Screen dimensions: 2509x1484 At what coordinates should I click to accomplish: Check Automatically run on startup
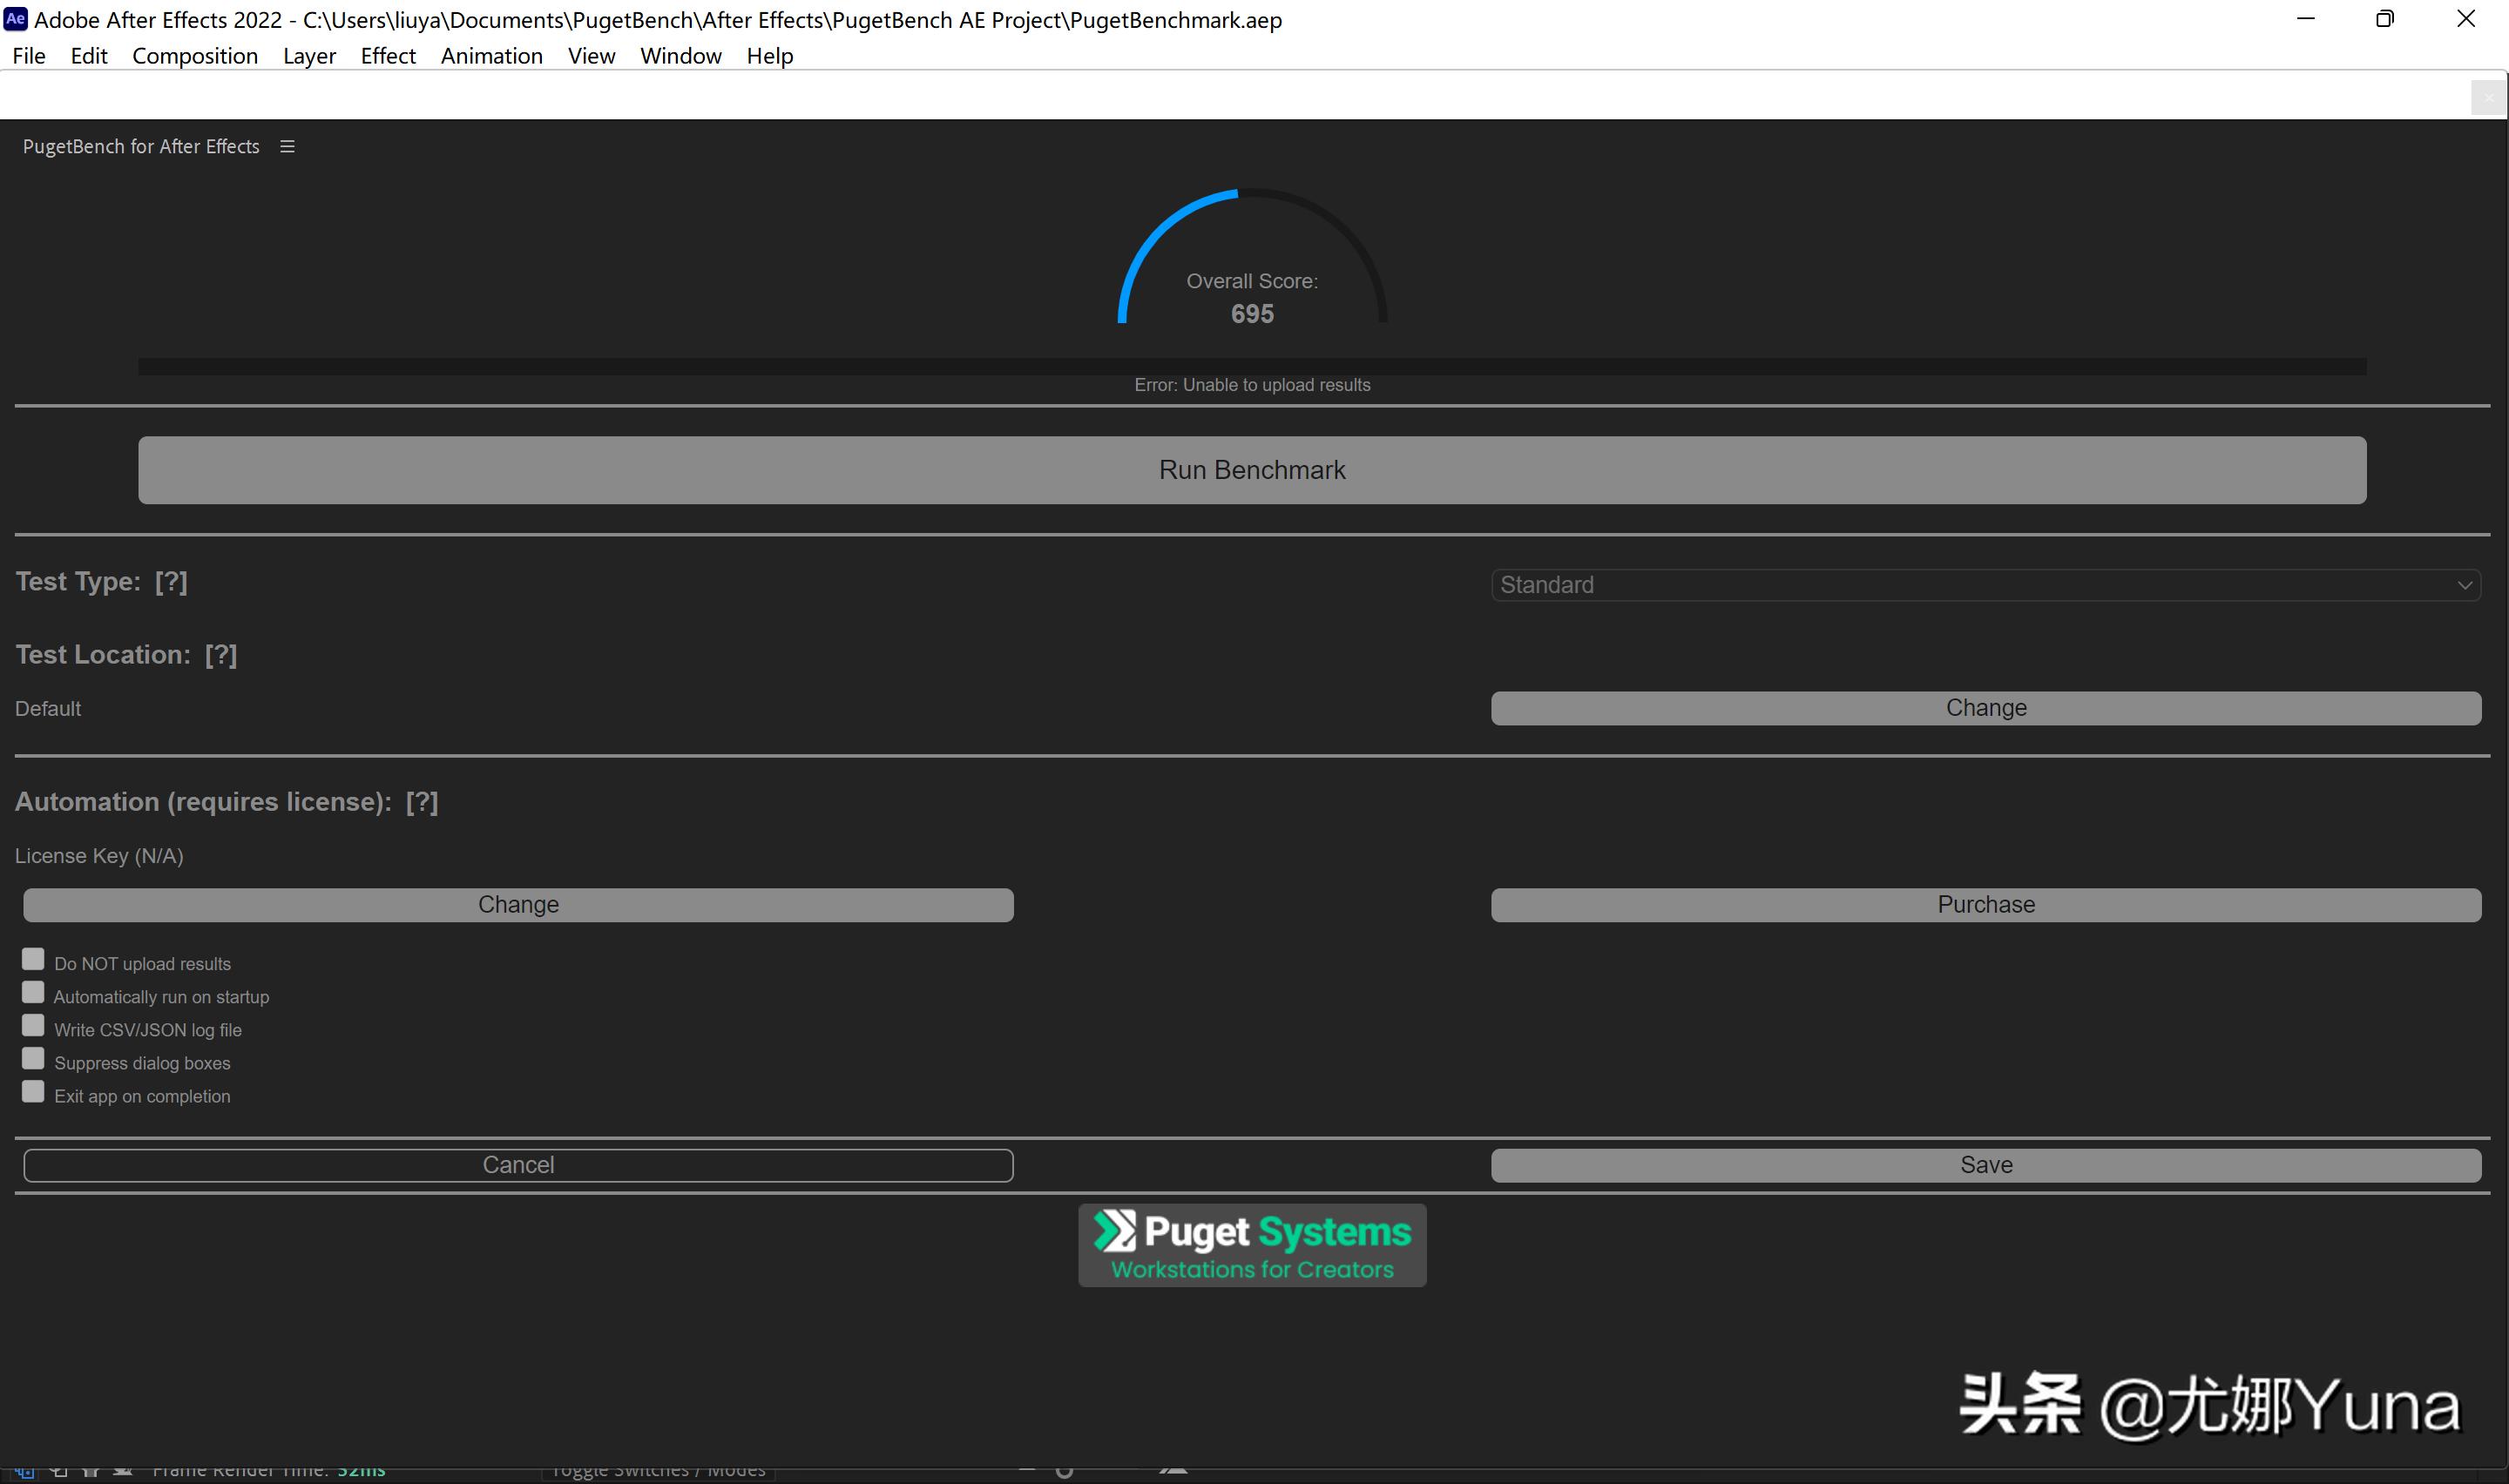pyautogui.click(x=33, y=993)
